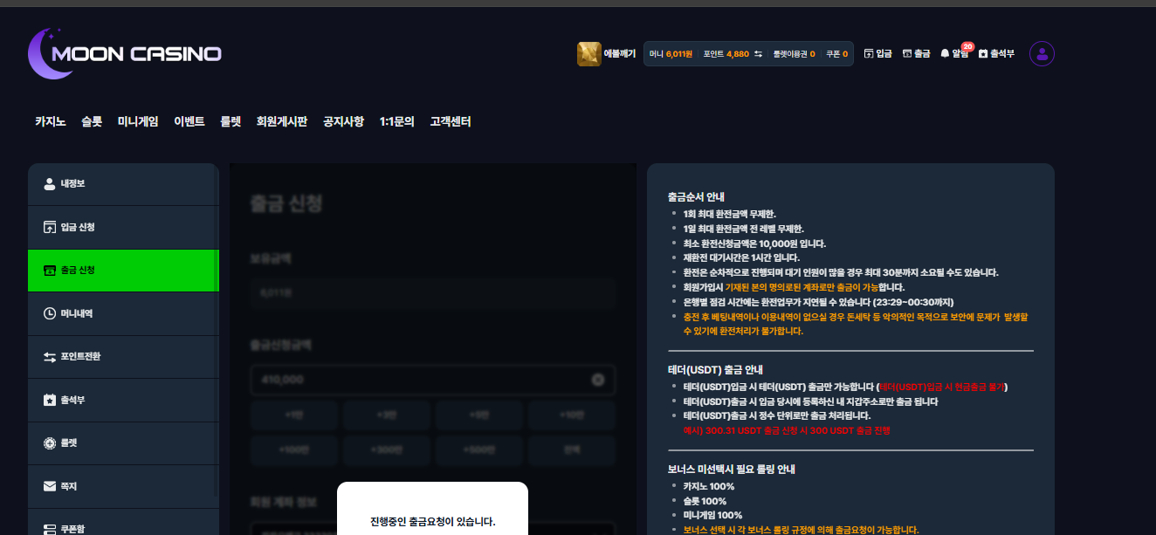1156x535 pixels.
Task: Click the 출금신청금액 amount input field
Action: pos(419,380)
